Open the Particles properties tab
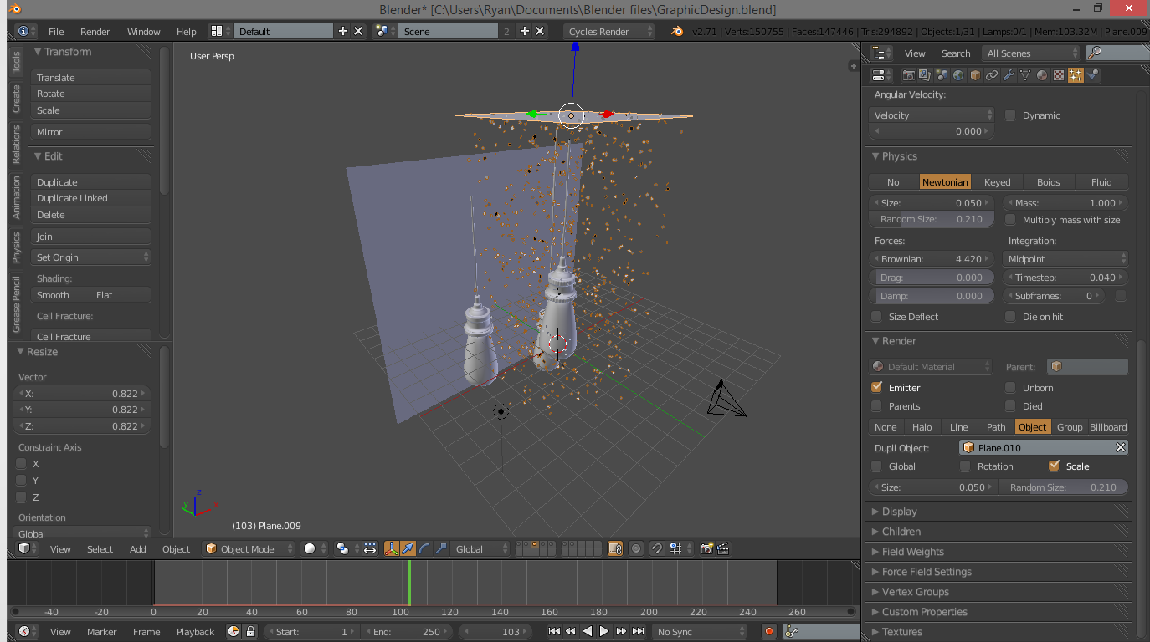 point(1076,75)
